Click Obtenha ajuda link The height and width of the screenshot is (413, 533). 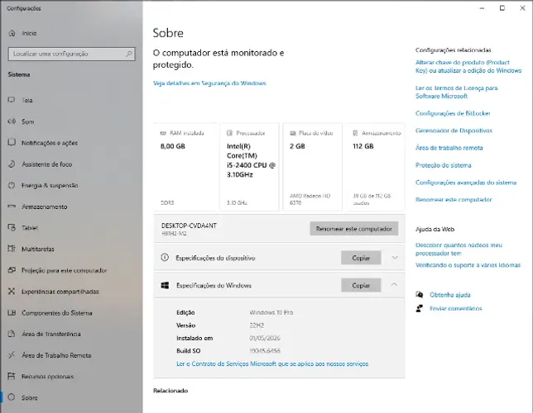(449, 295)
